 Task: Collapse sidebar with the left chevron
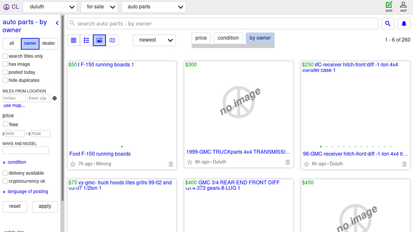(x=57, y=23)
